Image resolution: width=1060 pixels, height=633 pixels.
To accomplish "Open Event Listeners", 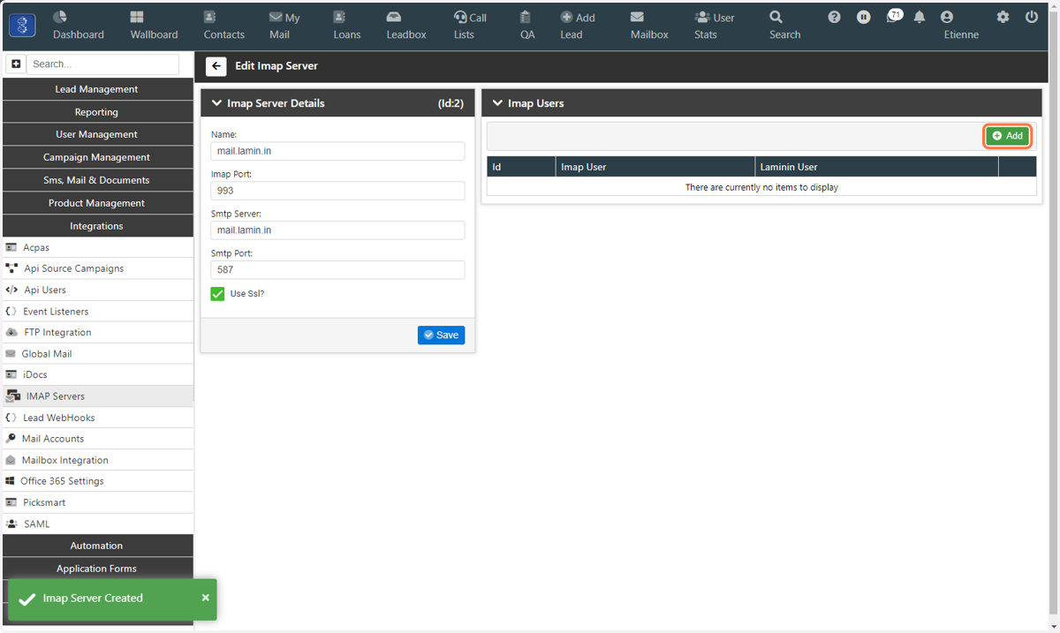I will click(x=97, y=311).
